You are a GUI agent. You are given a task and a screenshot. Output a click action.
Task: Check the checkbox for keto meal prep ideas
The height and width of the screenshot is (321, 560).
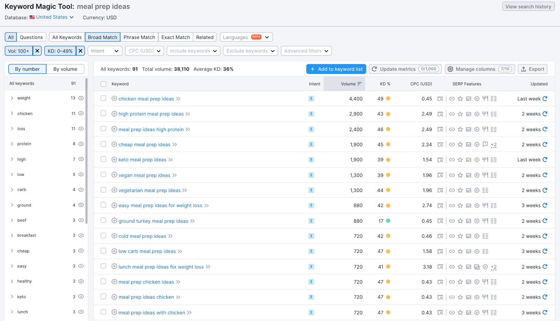click(x=103, y=159)
